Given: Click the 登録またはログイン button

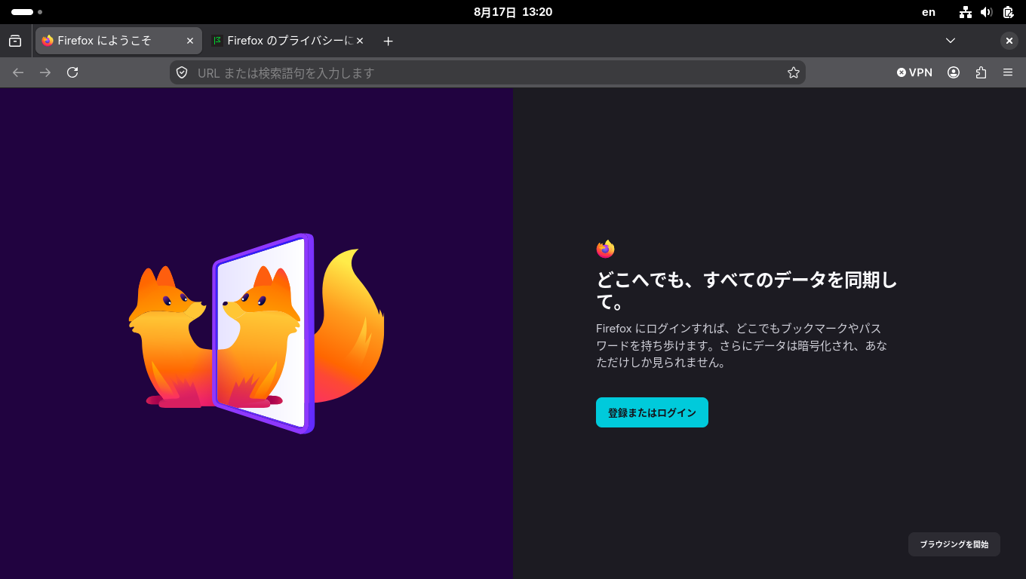Looking at the screenshot, I should (x=652, y=412).
